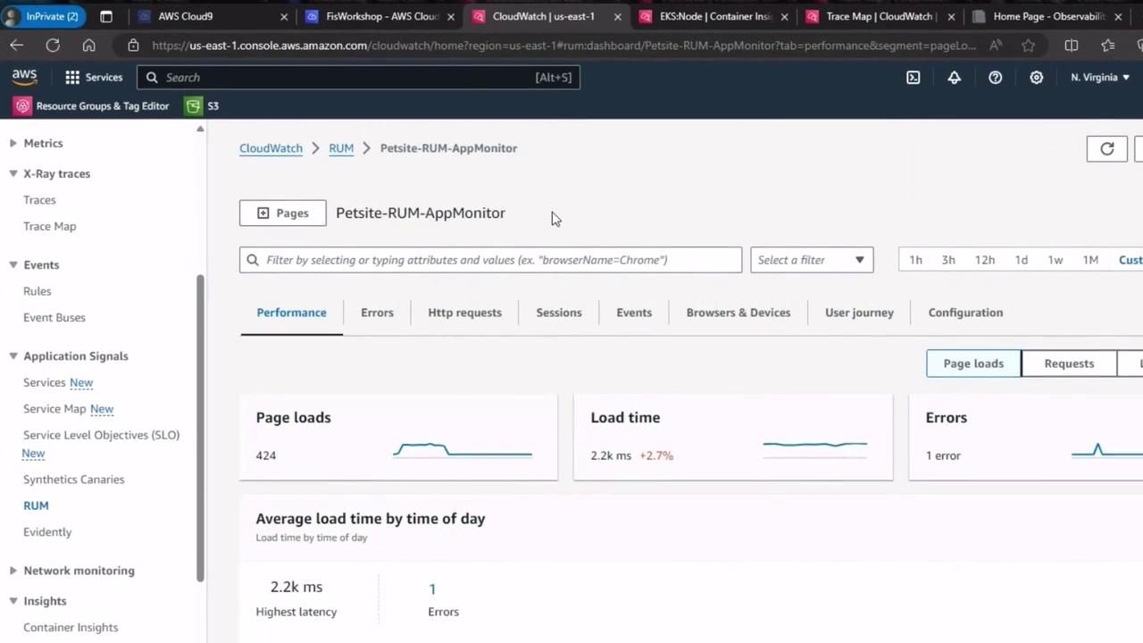
Task: Open the User journey tab
Action: click(x=858, y=313)
